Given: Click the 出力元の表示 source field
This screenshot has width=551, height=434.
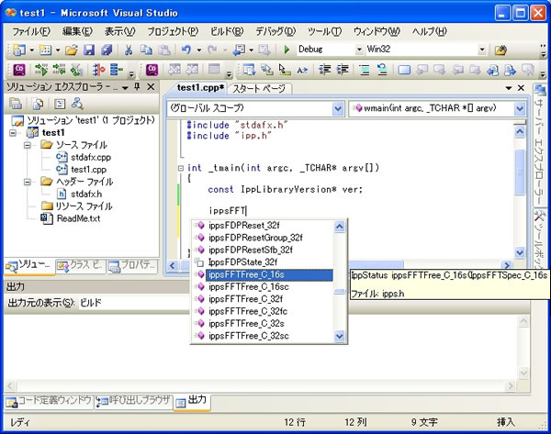Looking at the screenshot, I should click(x=133, y=303).
